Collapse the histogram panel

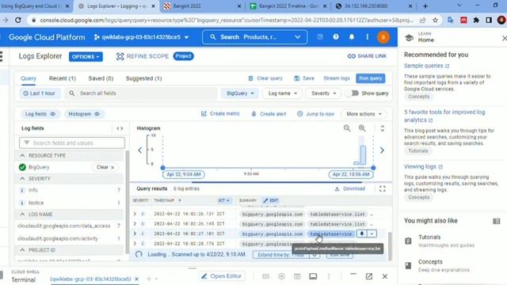pyautogui.click(x=382, y=128)
